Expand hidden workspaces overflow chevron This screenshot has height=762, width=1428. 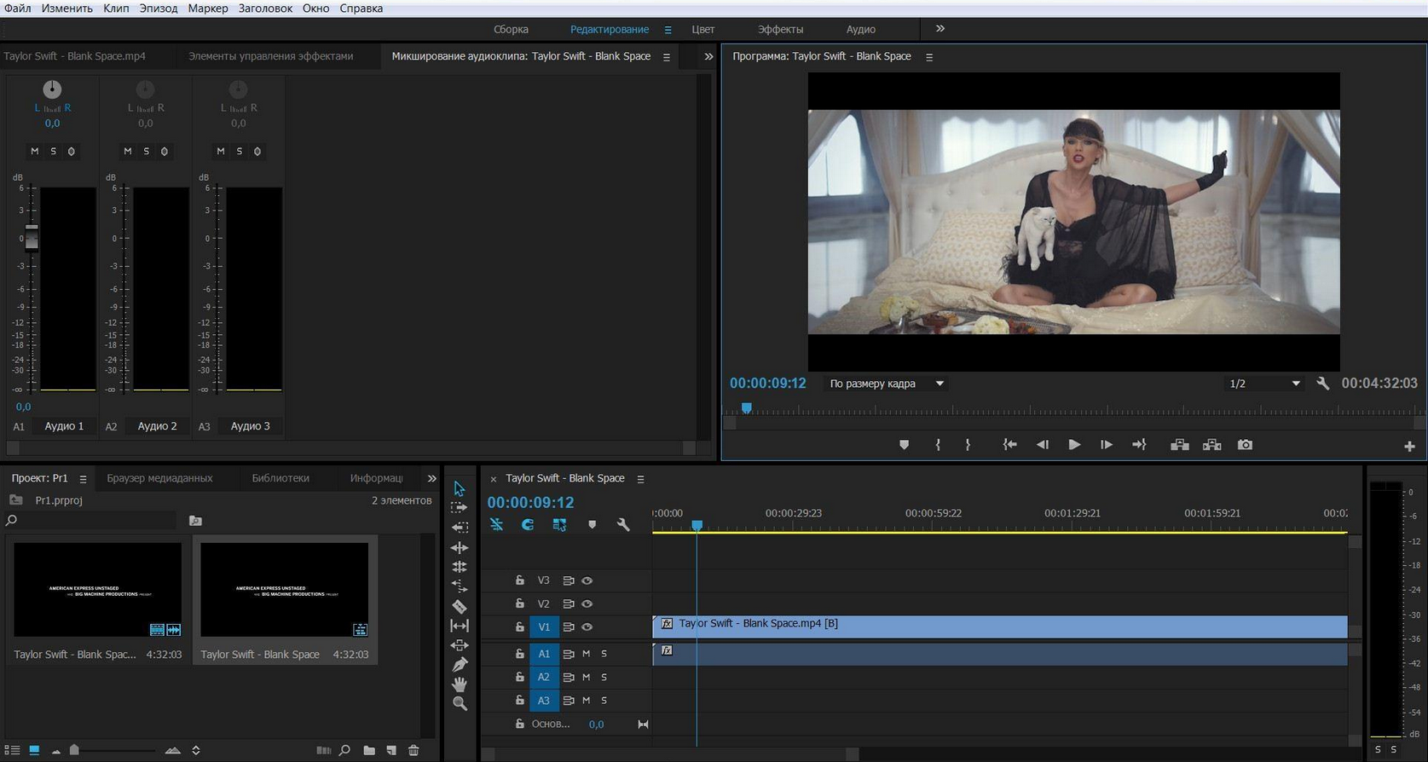click(940, 28)
